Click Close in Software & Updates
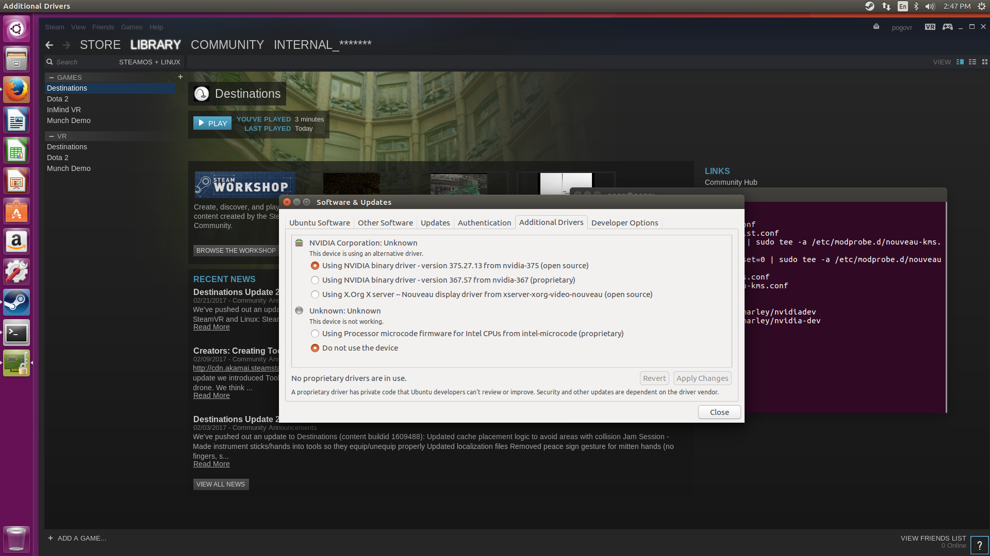 (x=719, y=412)
